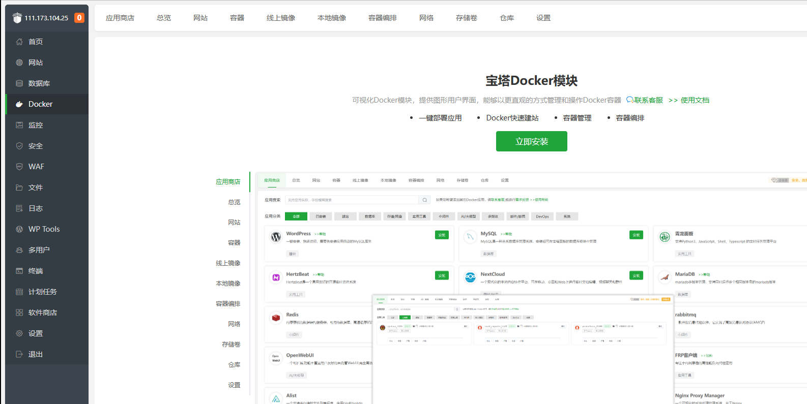This screenshot has width=807, height=404.
Task: Click the panel logo next to the IP address
Action: point(17,18)
